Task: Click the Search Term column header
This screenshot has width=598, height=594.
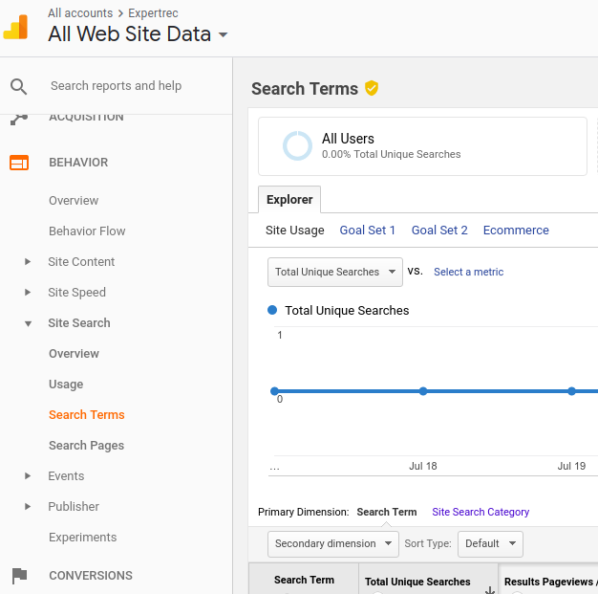Action: 304,580
